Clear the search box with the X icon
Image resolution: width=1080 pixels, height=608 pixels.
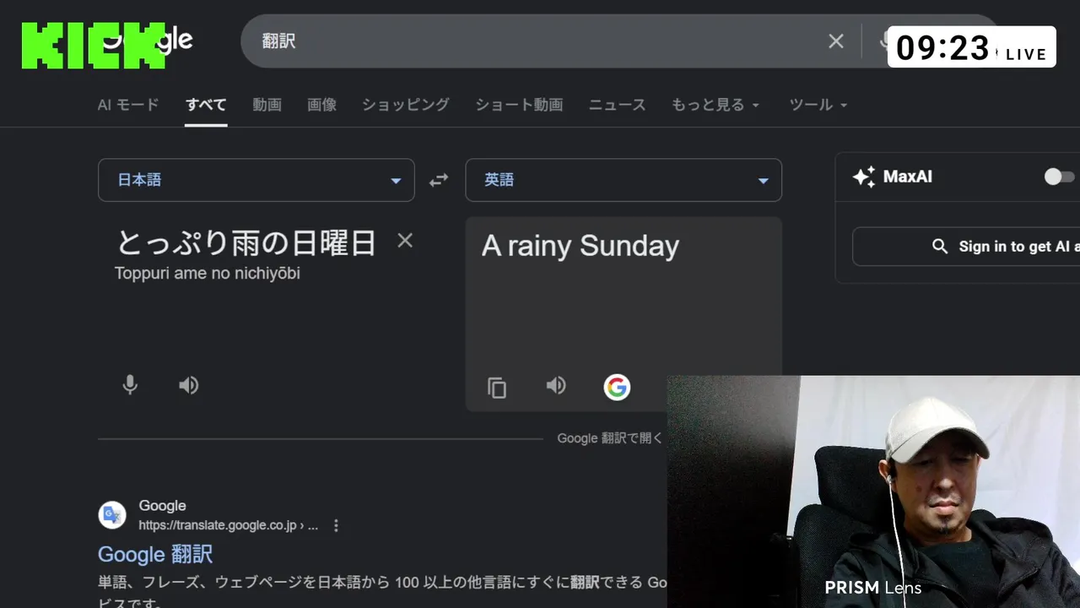(836, 41)
